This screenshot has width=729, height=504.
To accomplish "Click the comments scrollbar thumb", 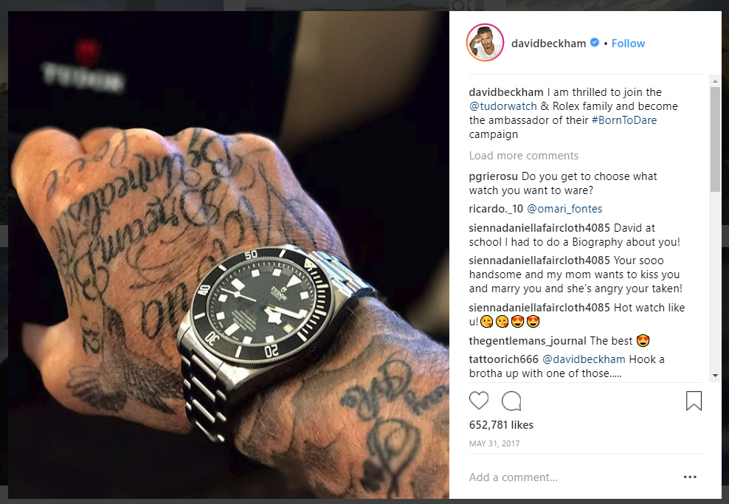I will [x=715, y=139].
